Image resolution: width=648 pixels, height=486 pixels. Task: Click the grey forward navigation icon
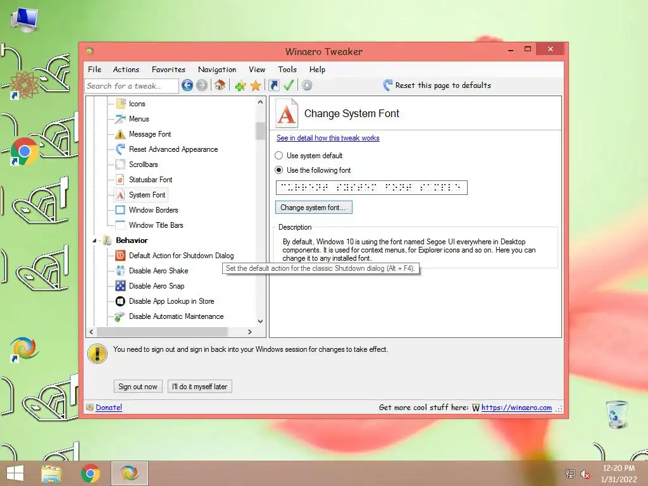202,85
